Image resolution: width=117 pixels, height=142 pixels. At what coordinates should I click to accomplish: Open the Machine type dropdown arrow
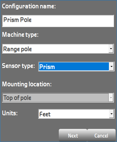[111, 49]
